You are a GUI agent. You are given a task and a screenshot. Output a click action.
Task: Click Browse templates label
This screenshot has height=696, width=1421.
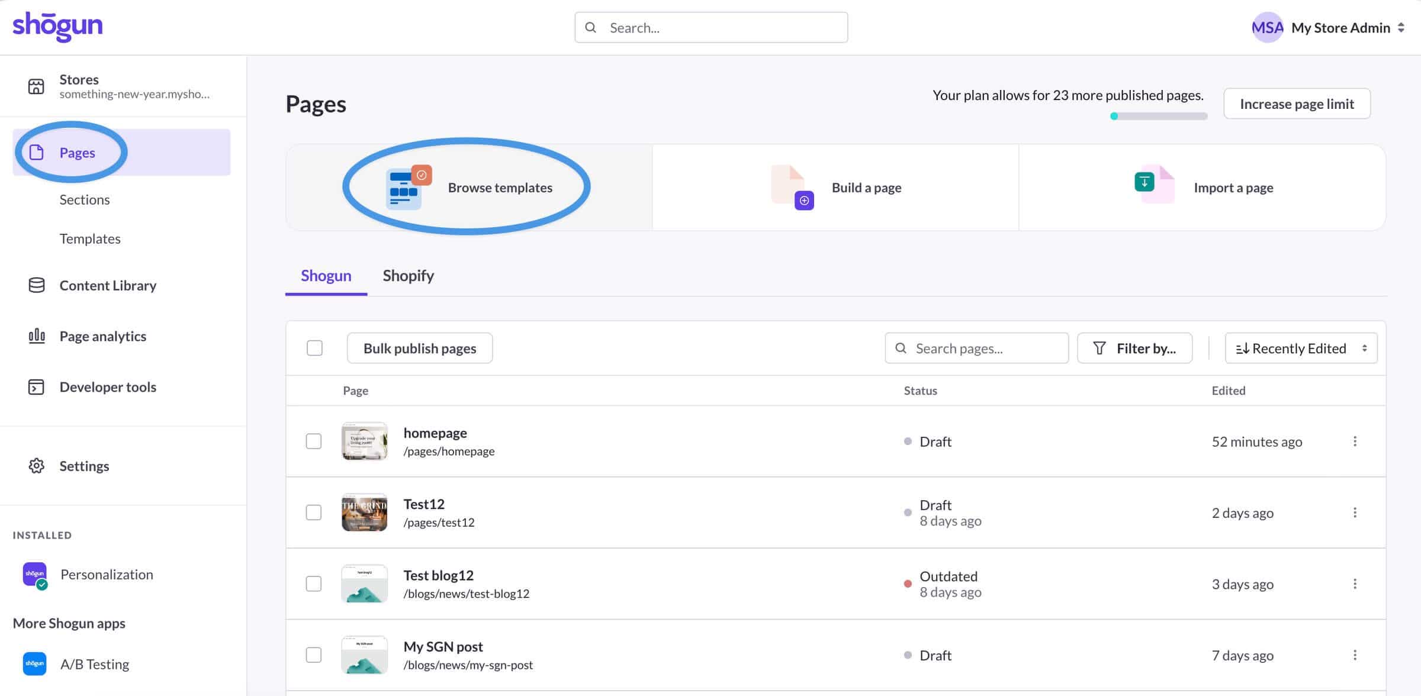pyautogui.click(x=500, y=188)
